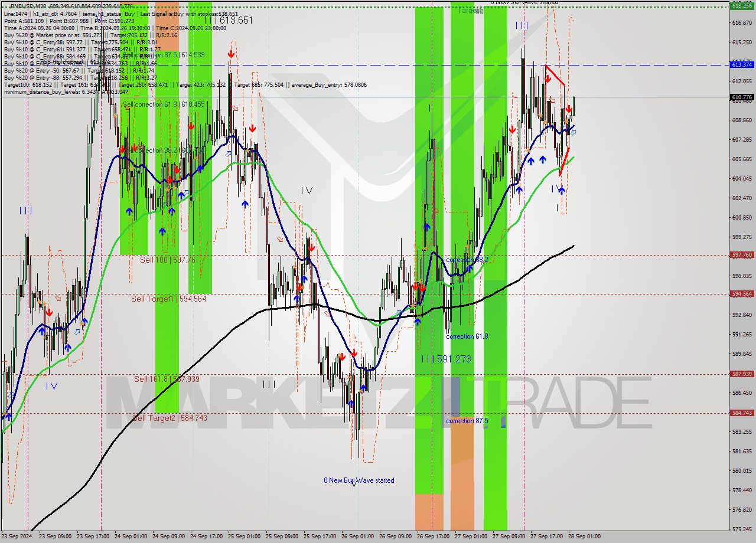Click the 'Time C:2024.09.26 23:00:00' text
The width and height of the screenshot is (756, 543).
click(191, 28)
